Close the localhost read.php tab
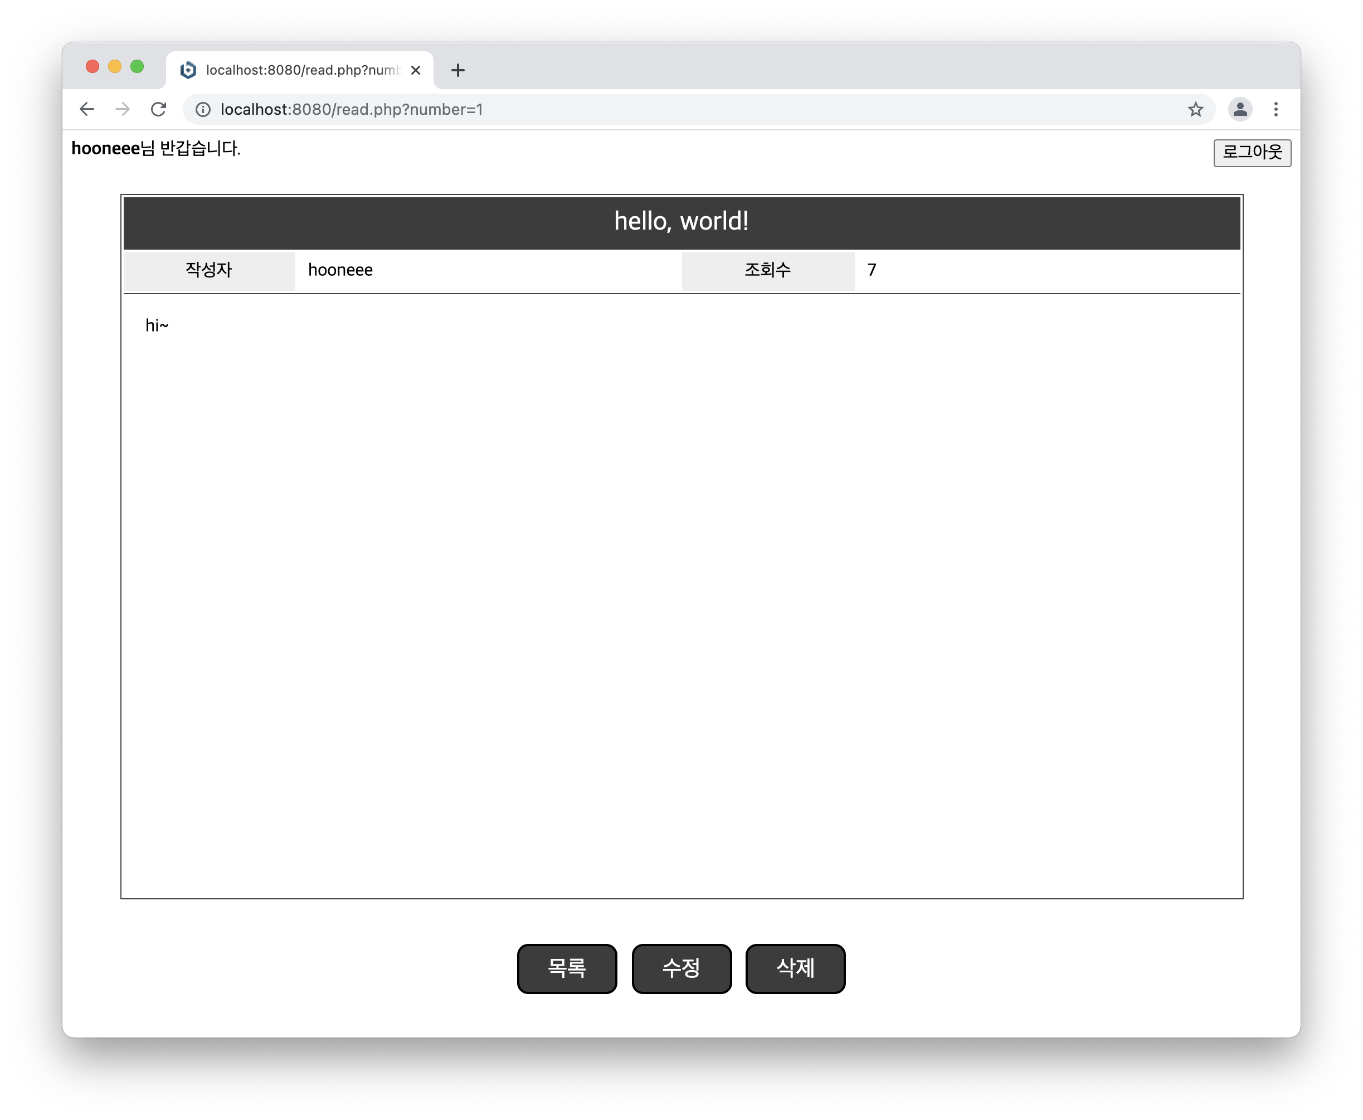This screenshot has width=1363, height=1120. pyautogui.click(x=416, y=70)
